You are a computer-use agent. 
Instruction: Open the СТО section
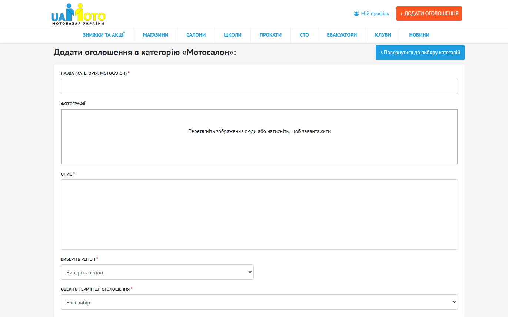point(304,35)
